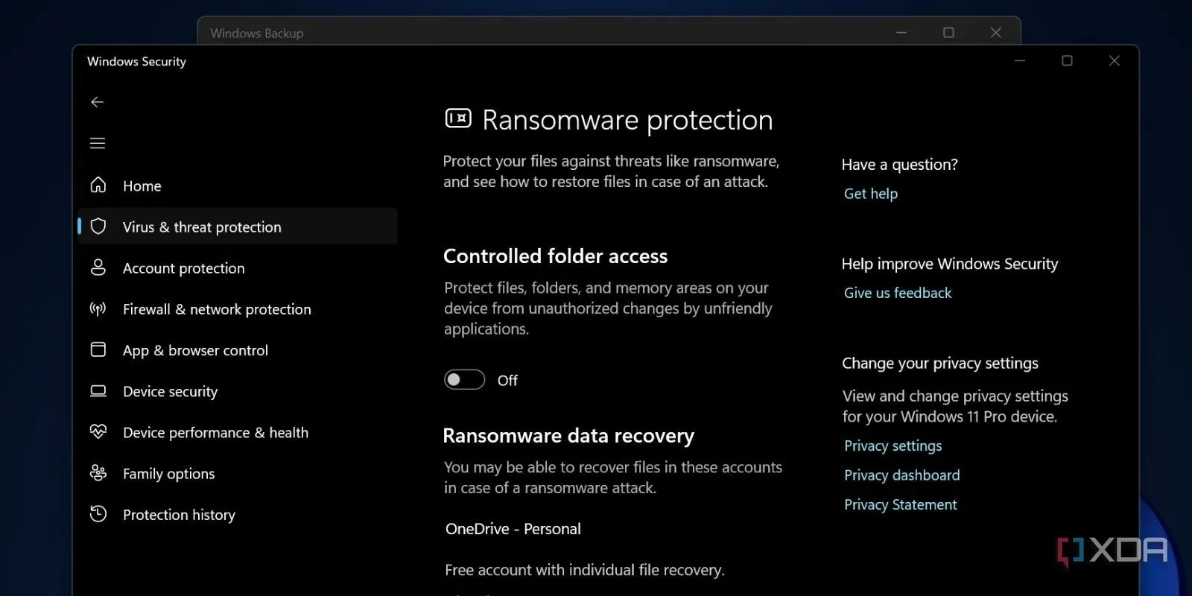
Task: Maximize the Windows Backup window
Action: [x=948, y=33]
